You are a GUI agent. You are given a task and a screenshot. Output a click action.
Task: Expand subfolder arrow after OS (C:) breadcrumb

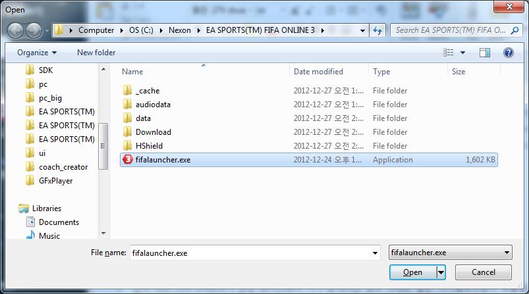(161, 30)
